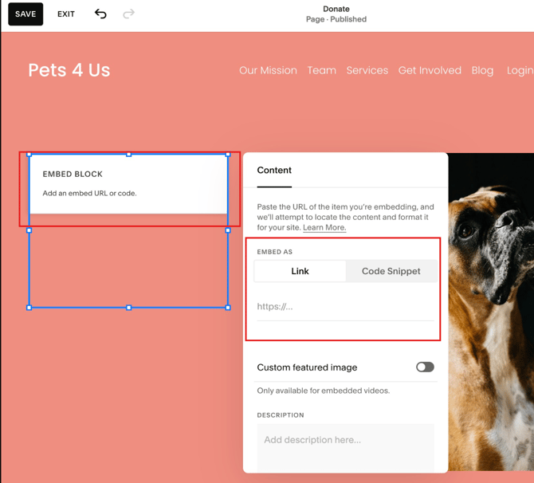Select the Embed Block placeholder card

[128, 184]
